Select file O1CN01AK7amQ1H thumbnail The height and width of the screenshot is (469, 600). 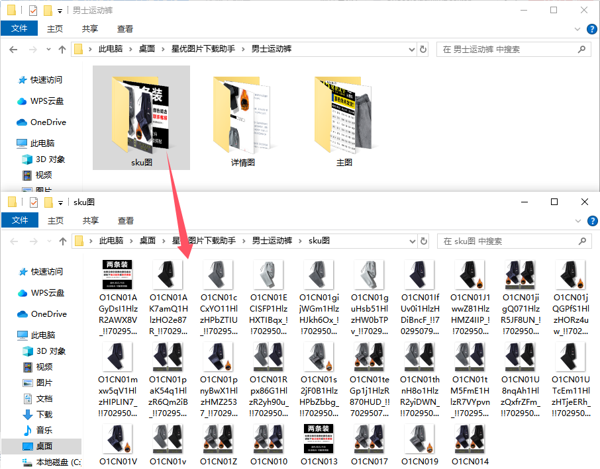(x=168, y=275)
